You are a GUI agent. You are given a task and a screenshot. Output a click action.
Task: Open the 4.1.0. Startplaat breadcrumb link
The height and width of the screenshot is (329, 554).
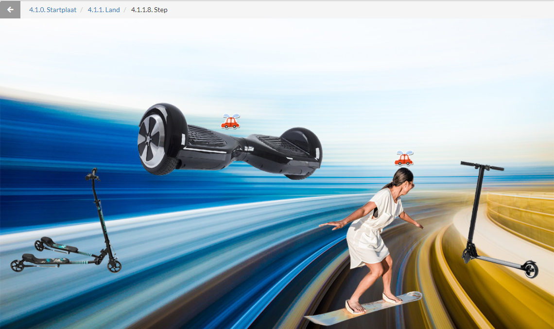(52, 10)
